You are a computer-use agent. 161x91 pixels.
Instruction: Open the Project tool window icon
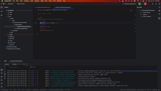pyautogui.click(x=2, y=7)
